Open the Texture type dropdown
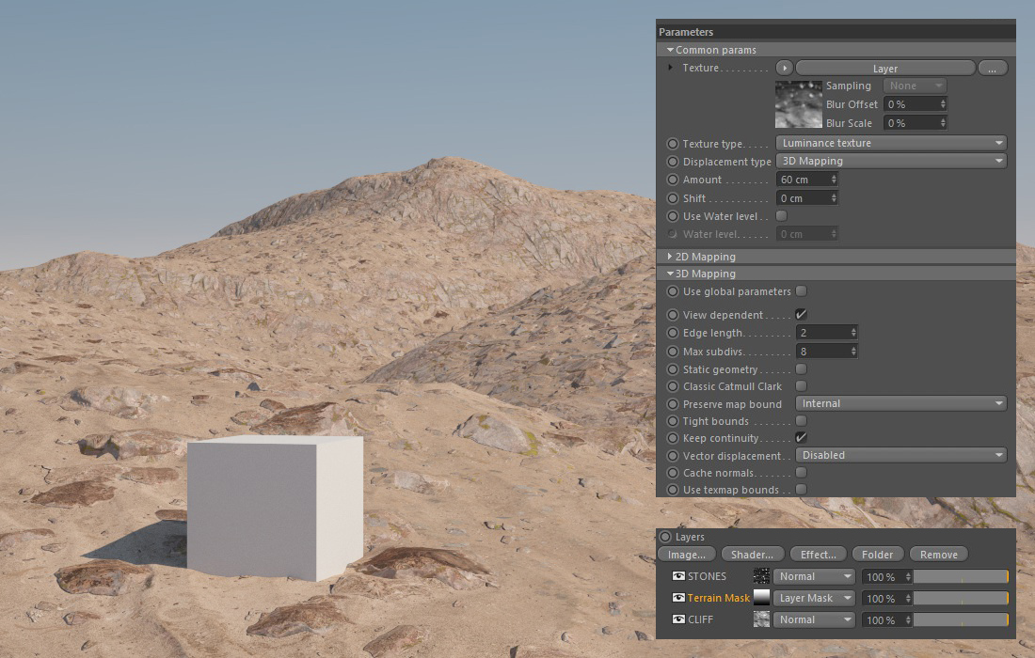 pyautogui.click(x=890, y=144)
